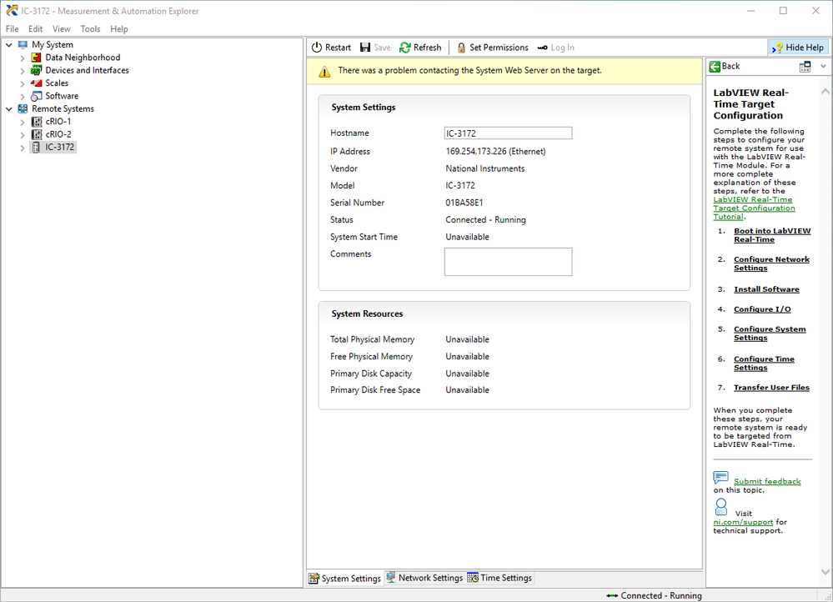Click the Back button in help pane
Screen dimensions: 833x602
click(x=725, y=67)
